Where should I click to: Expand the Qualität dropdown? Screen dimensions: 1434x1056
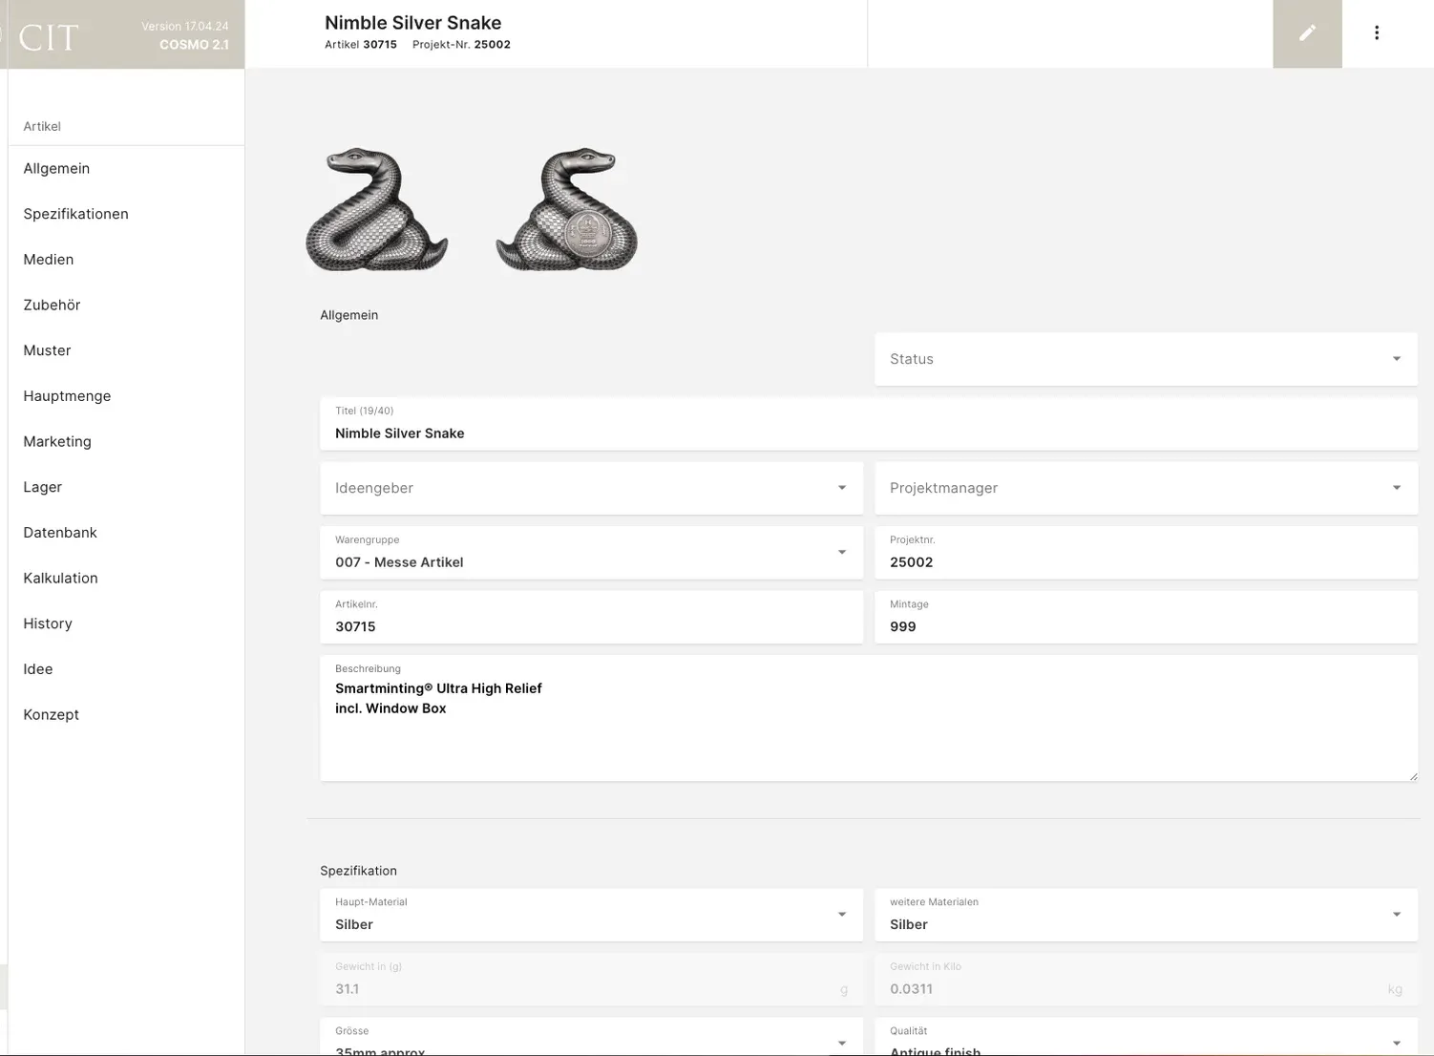coord(1146,1038)
